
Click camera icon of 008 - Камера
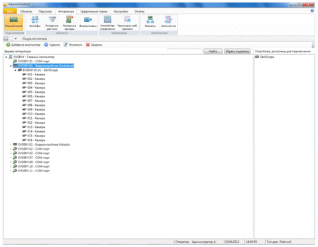[25, 105]
